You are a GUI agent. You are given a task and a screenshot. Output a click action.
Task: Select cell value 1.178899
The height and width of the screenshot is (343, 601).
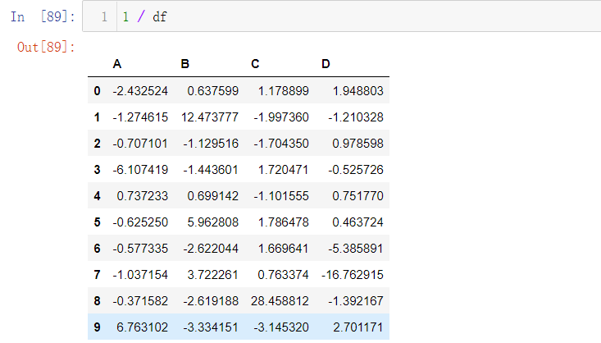pyautogui.click(x=283, y=91)
